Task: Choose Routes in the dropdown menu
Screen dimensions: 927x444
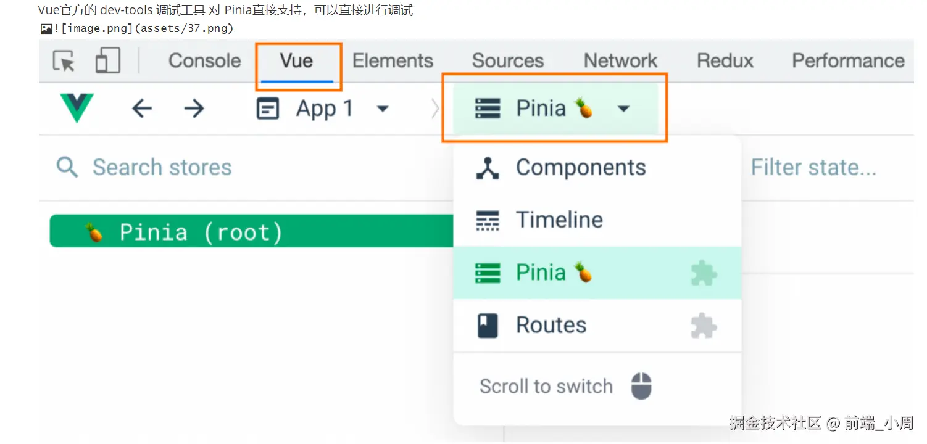Action: (x=551, y=326)
